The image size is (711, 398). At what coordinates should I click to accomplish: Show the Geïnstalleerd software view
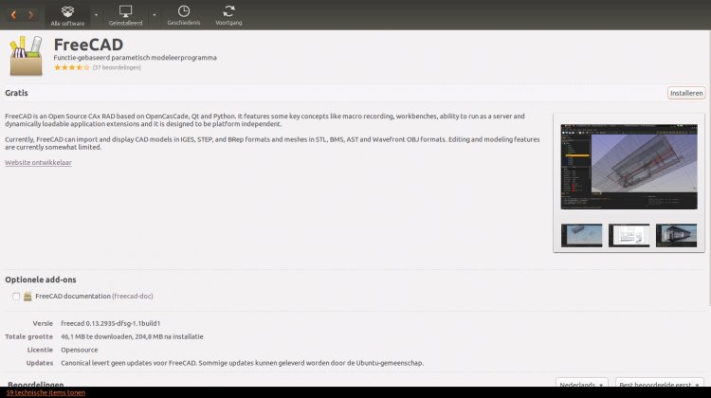125,15
